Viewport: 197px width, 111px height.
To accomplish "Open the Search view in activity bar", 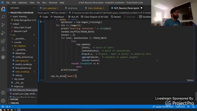I will click(x=3, y=17).
